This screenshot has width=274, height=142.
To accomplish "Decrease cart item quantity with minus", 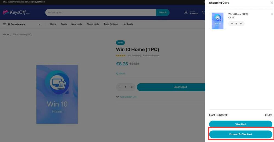I will [x=232, y=24].
